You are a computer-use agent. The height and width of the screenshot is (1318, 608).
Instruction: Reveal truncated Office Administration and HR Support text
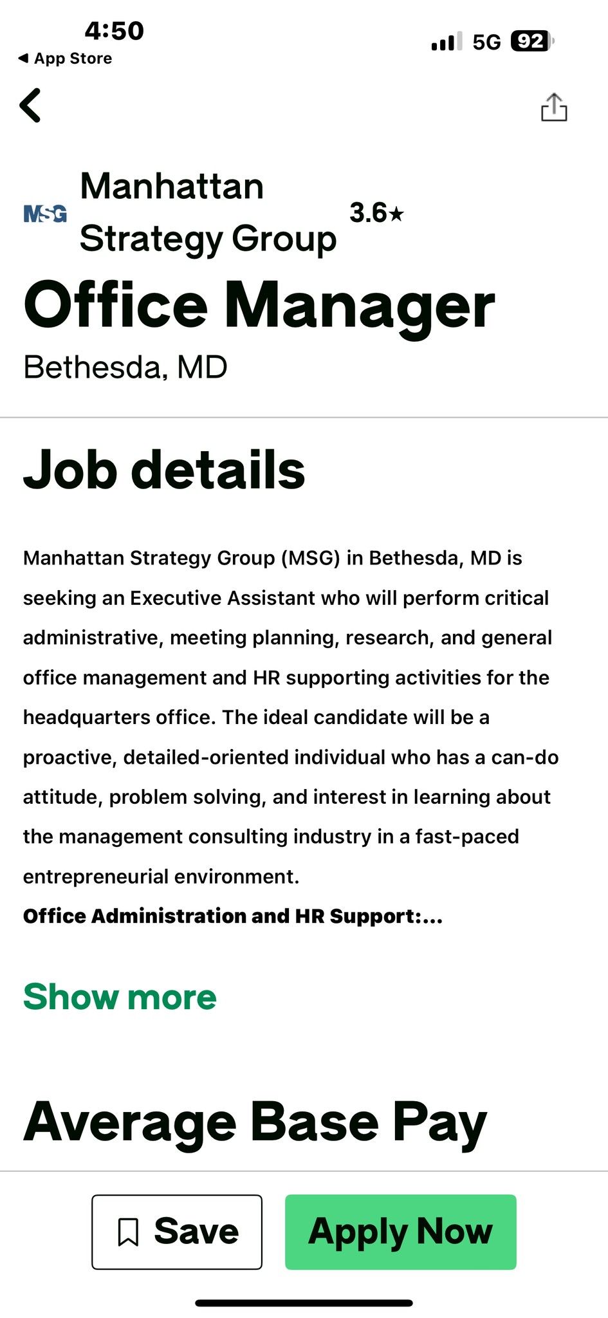234,915
